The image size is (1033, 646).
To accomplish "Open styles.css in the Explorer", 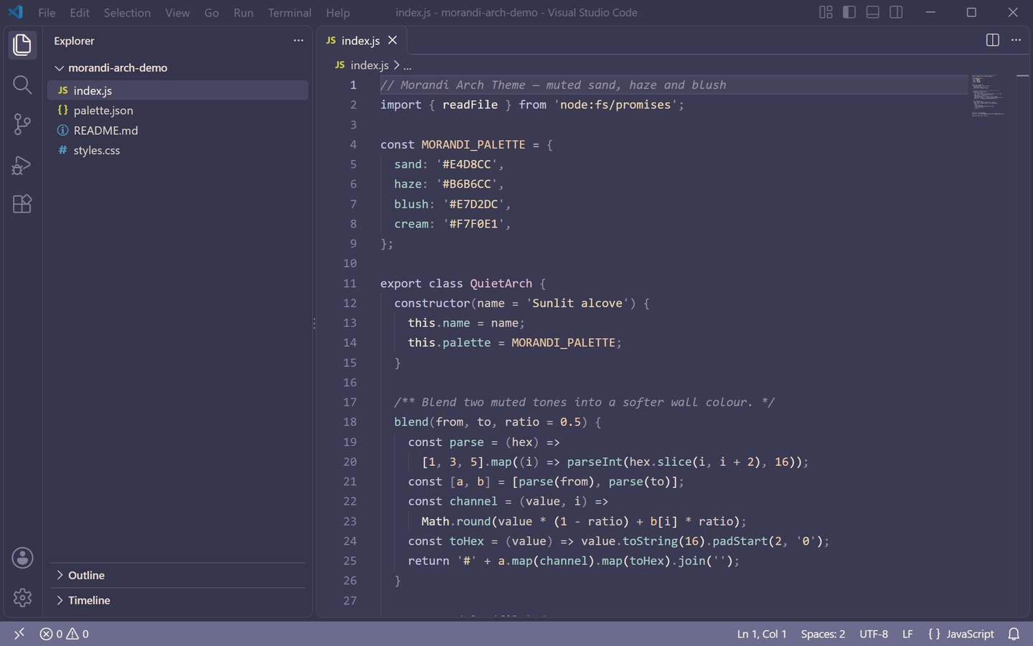I will pos(178,150).
